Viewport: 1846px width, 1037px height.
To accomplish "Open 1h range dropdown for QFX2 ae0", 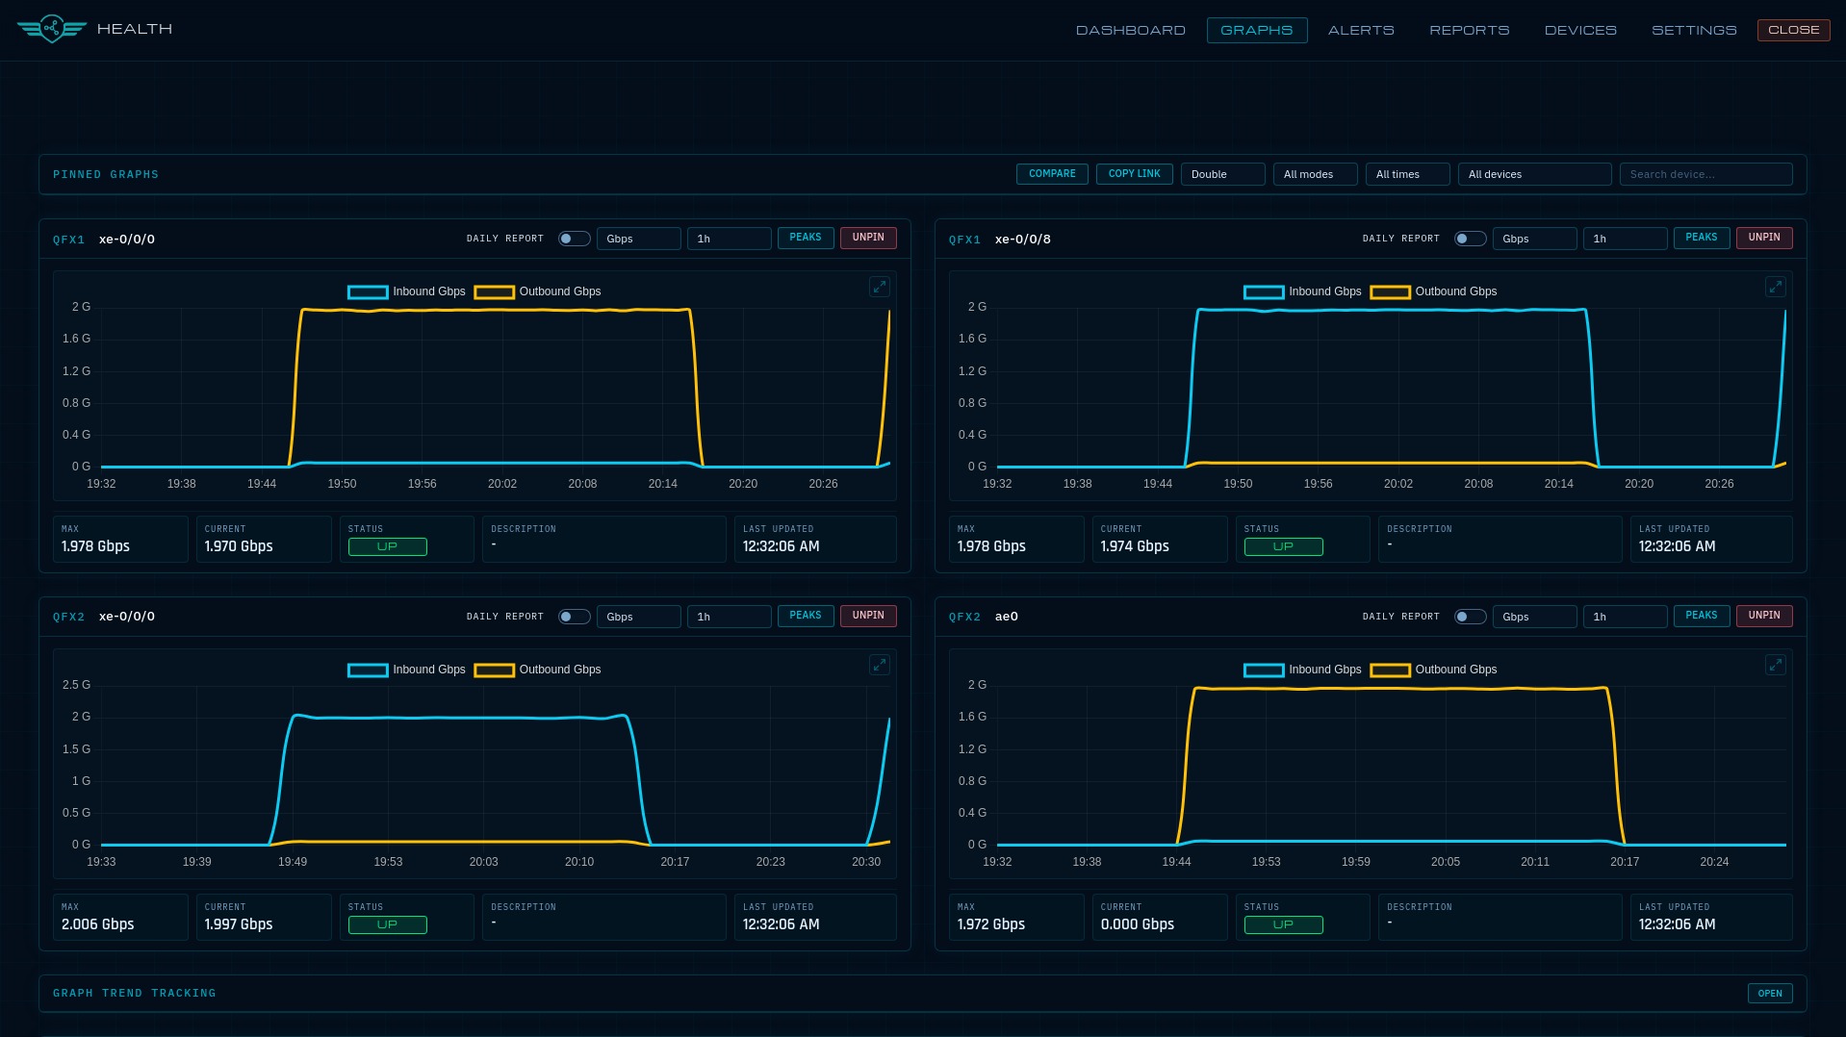I will [1625, 617].
